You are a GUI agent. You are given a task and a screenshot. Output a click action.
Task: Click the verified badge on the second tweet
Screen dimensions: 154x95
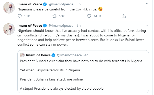pyautogui.click(x=45, y=26)
